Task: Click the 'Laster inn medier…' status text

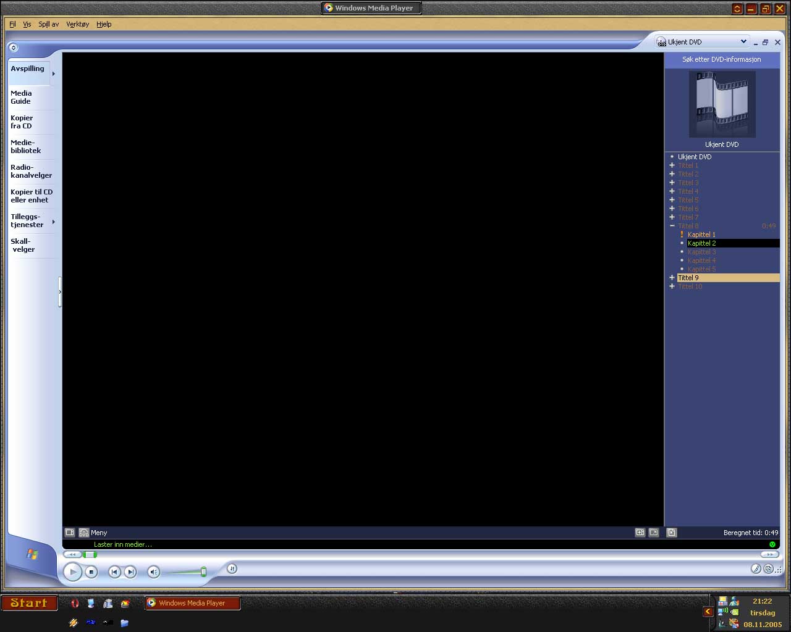Action: 123,544
